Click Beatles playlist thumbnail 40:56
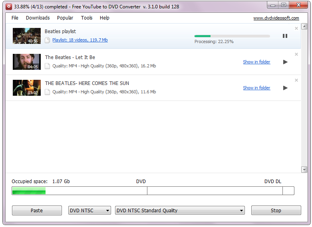 click(x=27, y=36)
